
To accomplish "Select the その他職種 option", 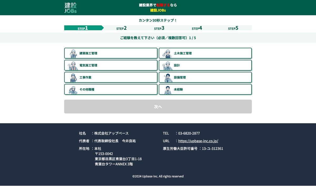I will click(x=111, y=90).
